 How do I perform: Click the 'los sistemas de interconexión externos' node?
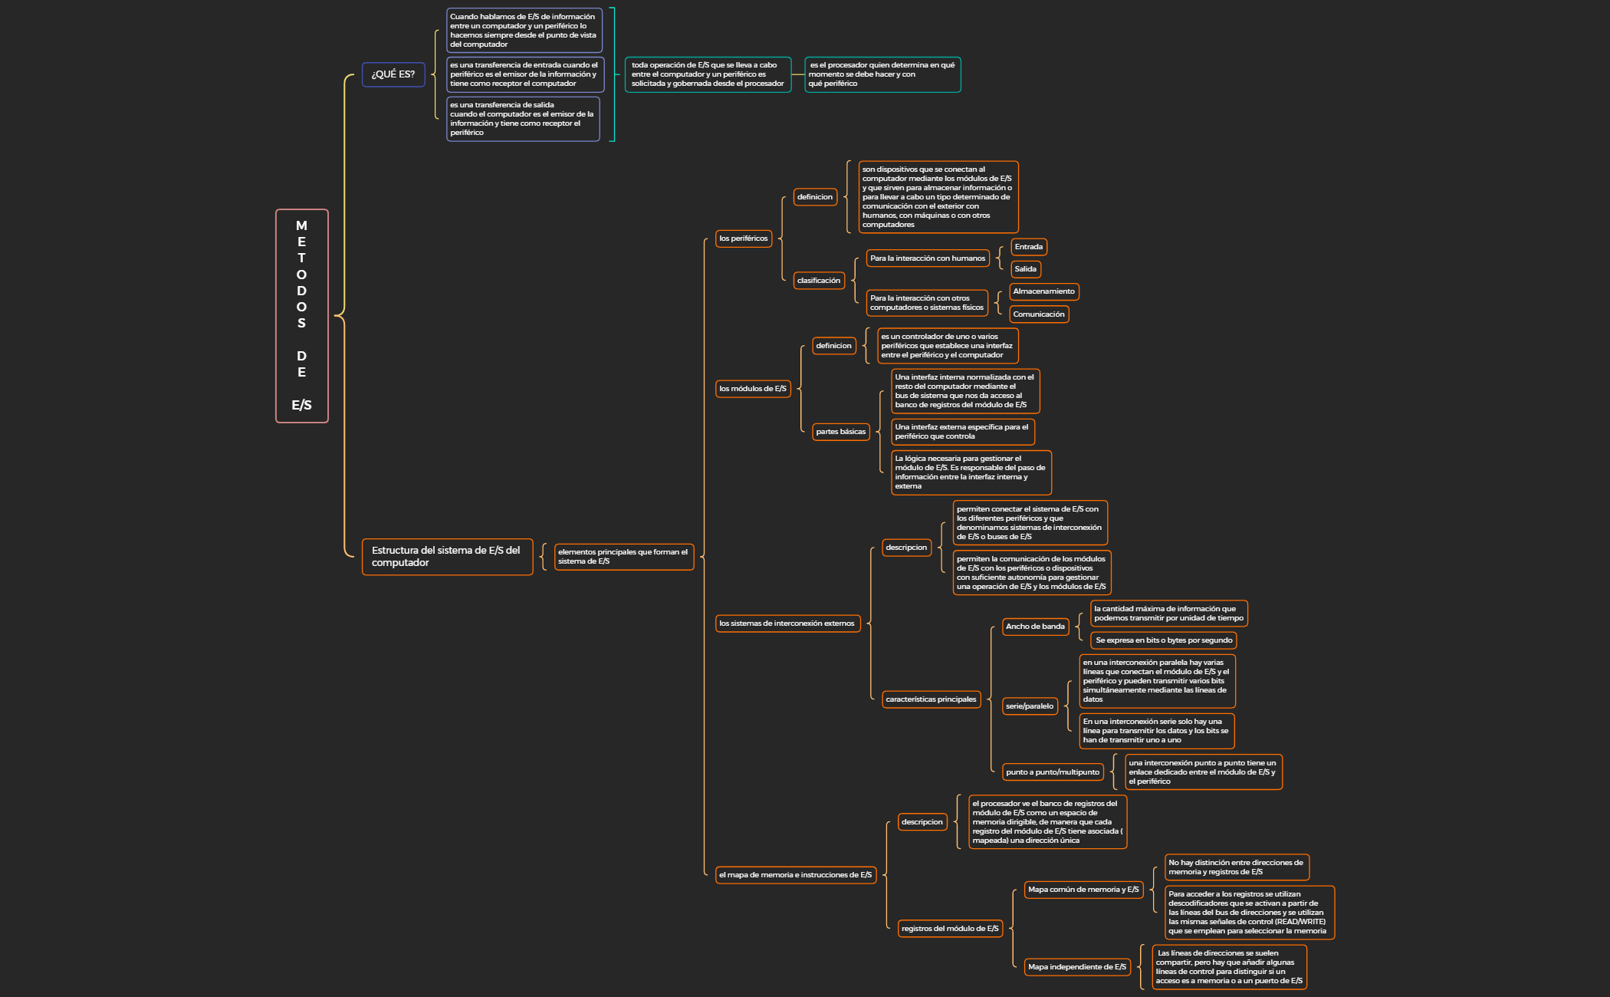[x=787, y=624]
